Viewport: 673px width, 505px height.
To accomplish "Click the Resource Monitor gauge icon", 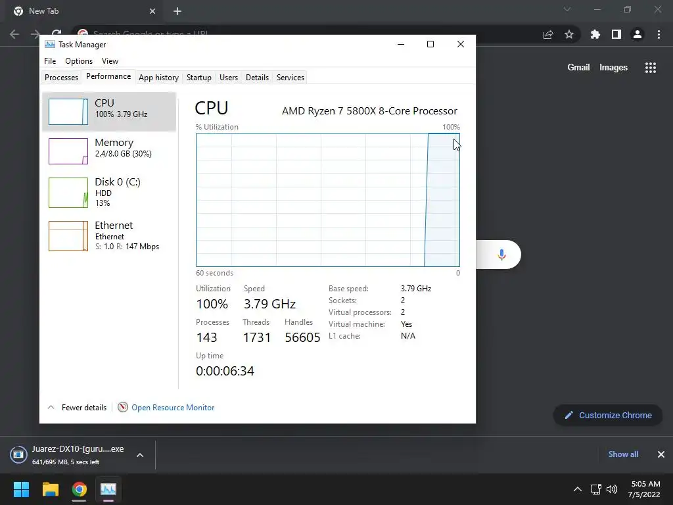I will 123,407.
